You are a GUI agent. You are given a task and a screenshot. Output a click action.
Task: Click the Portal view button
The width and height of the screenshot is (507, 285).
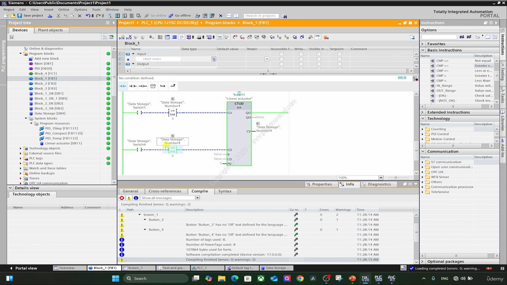coord(23,268)
